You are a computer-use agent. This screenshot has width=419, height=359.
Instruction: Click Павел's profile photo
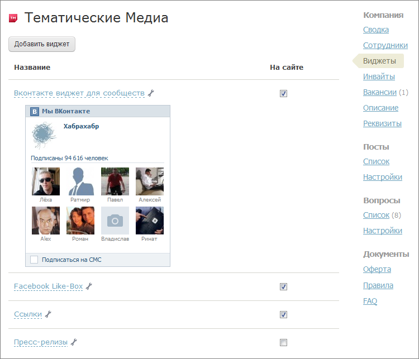[x=115, y=181]
